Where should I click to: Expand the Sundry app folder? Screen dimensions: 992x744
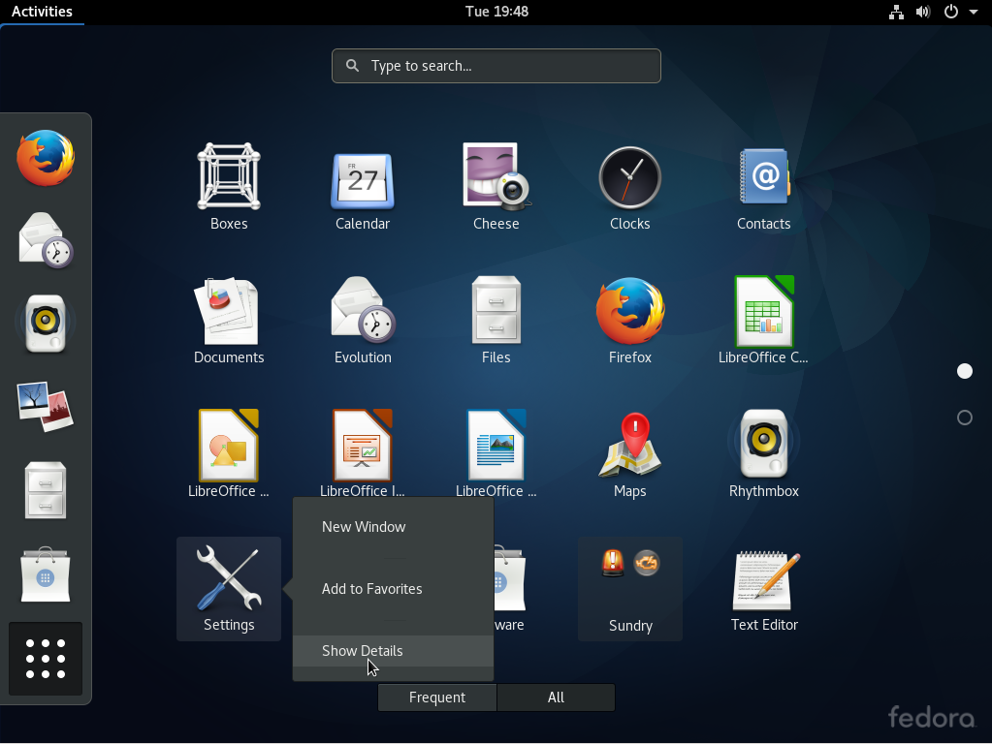(x=629, y=586)
